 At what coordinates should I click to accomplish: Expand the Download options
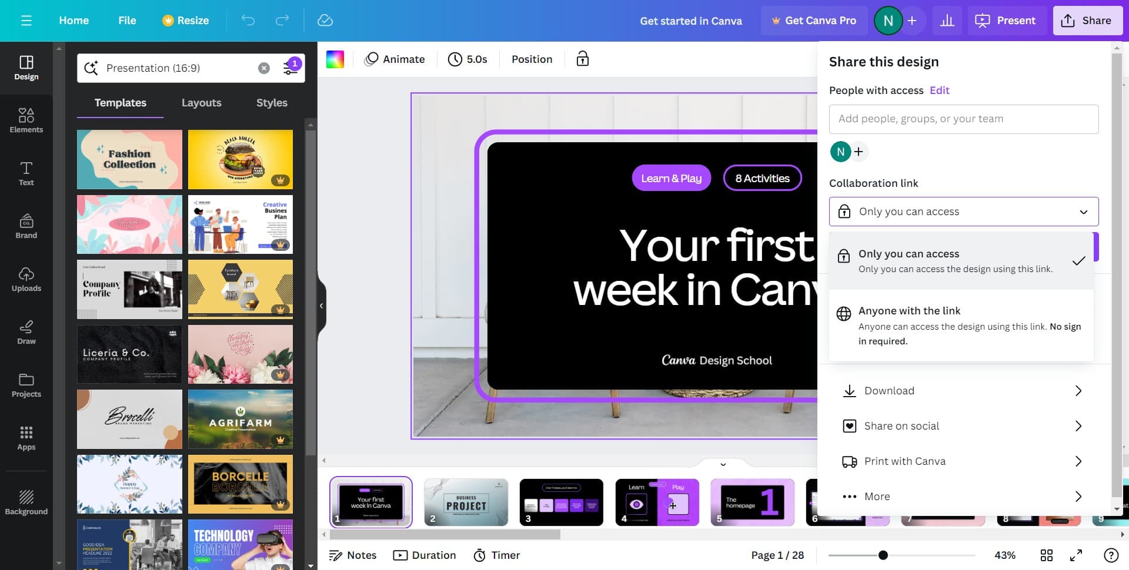[x=963, y=391]
